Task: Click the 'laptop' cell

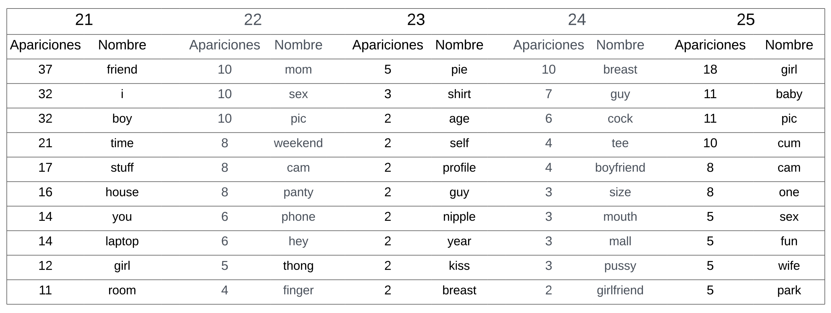Action: (x=122, y=241)
